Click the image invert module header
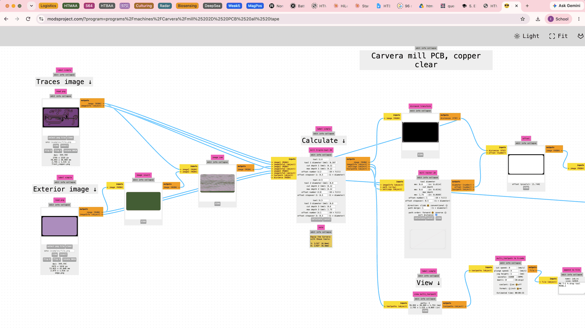The height and width of the screenshot is (328, 585). (x=143, y=175)
